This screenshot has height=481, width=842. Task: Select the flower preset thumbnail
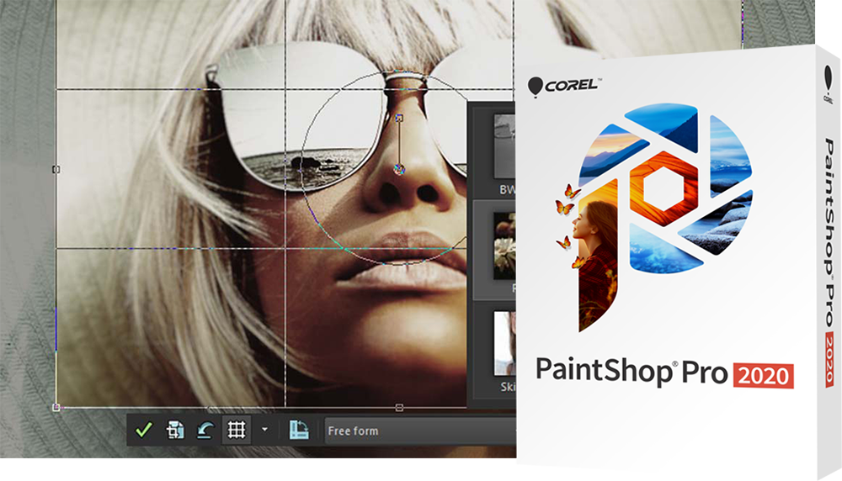pos(504,246)
